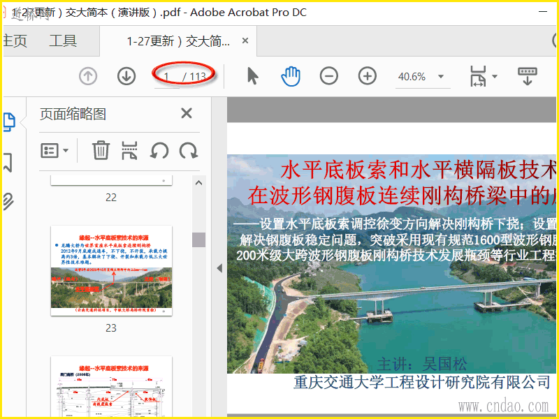Expand the page fit options arrow

click(495, 76)
